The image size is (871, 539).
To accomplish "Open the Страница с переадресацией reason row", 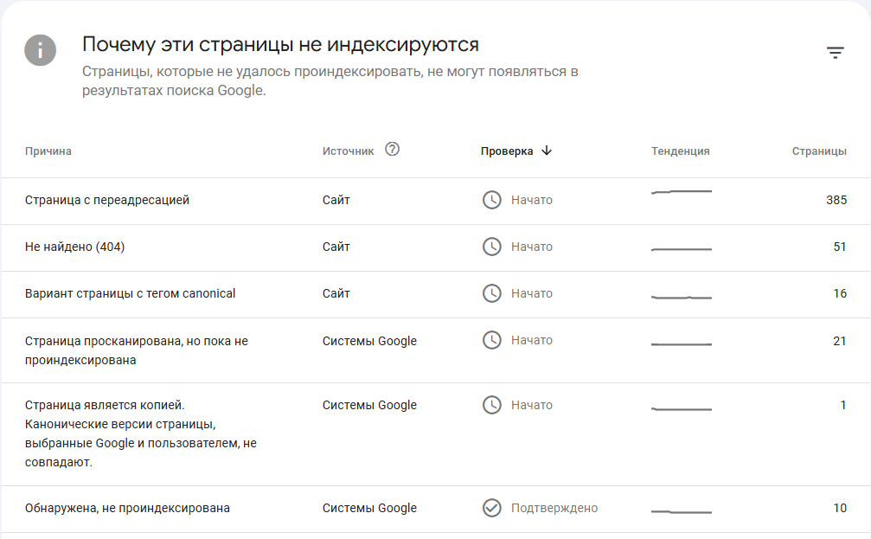I will (436, 202).
